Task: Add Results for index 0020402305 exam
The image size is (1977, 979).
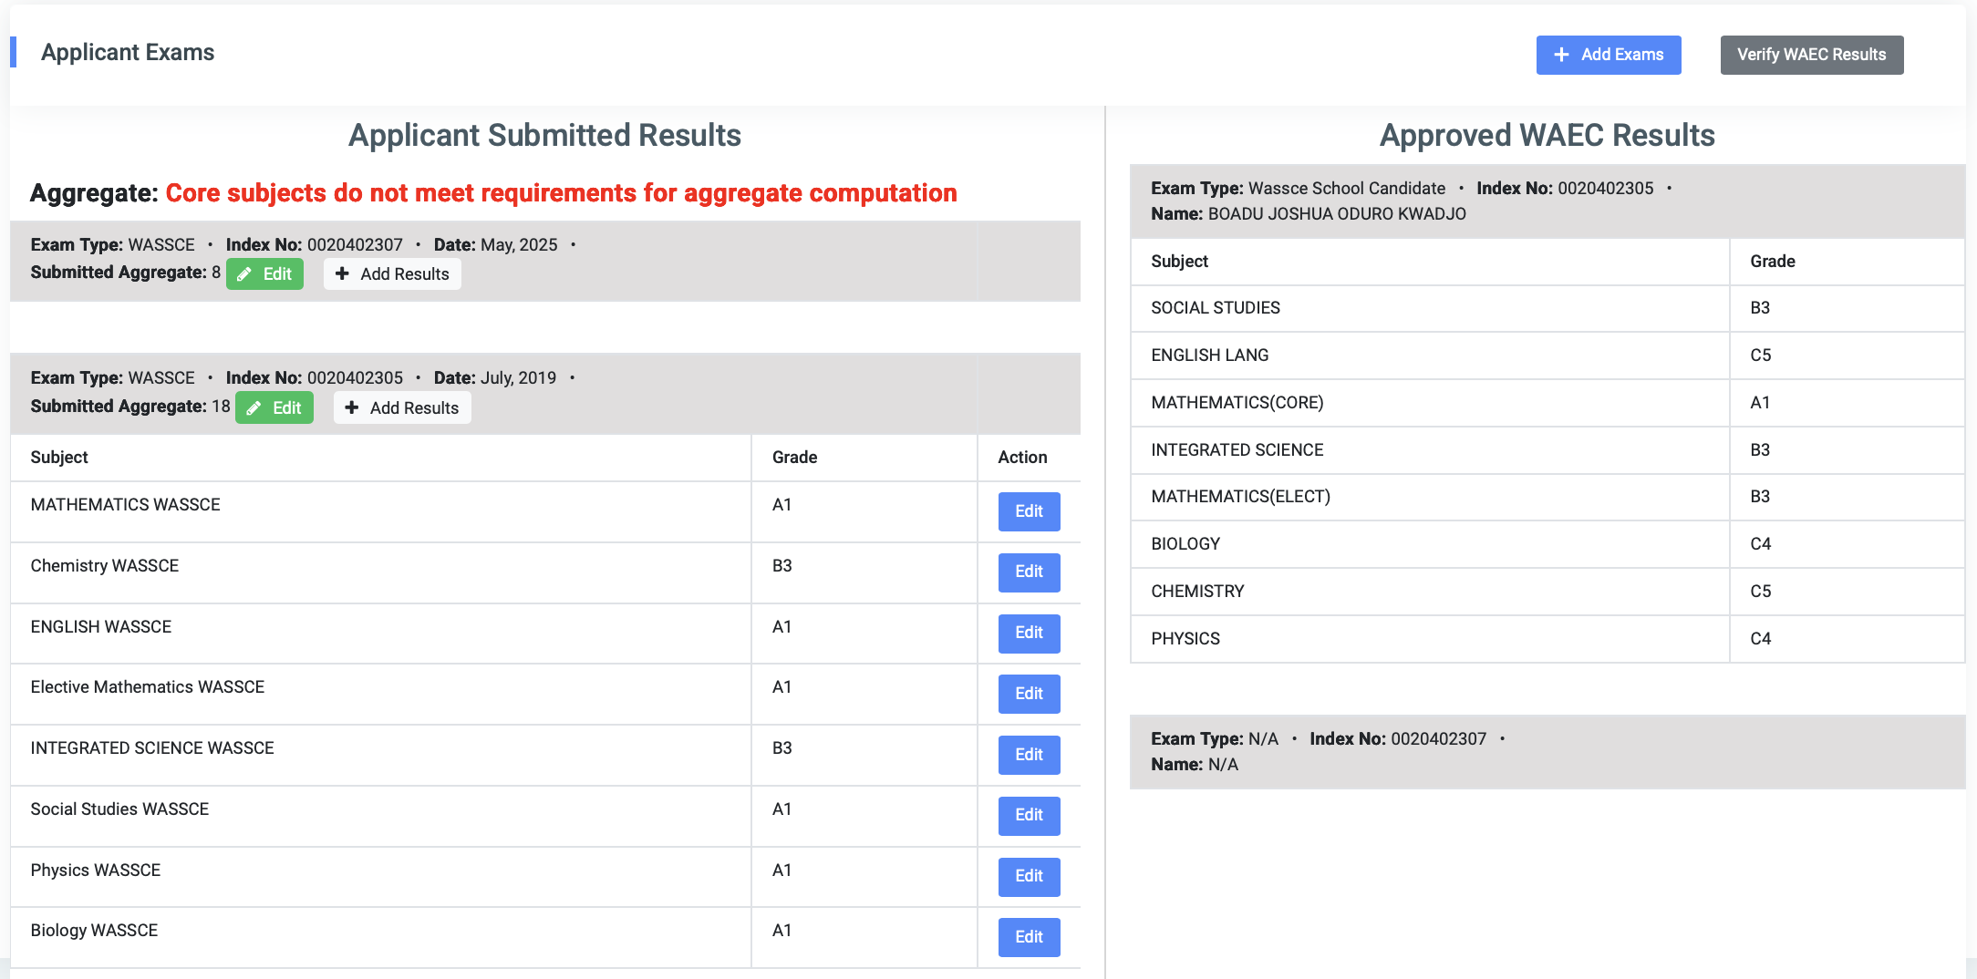Action: click(402, 407)
